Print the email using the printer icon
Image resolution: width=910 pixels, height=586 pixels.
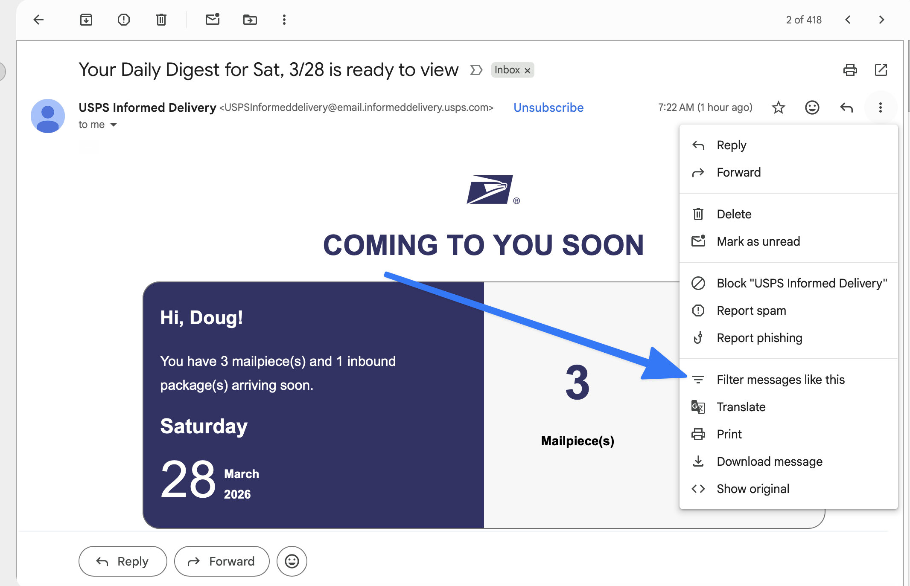(x=850, y=70)
